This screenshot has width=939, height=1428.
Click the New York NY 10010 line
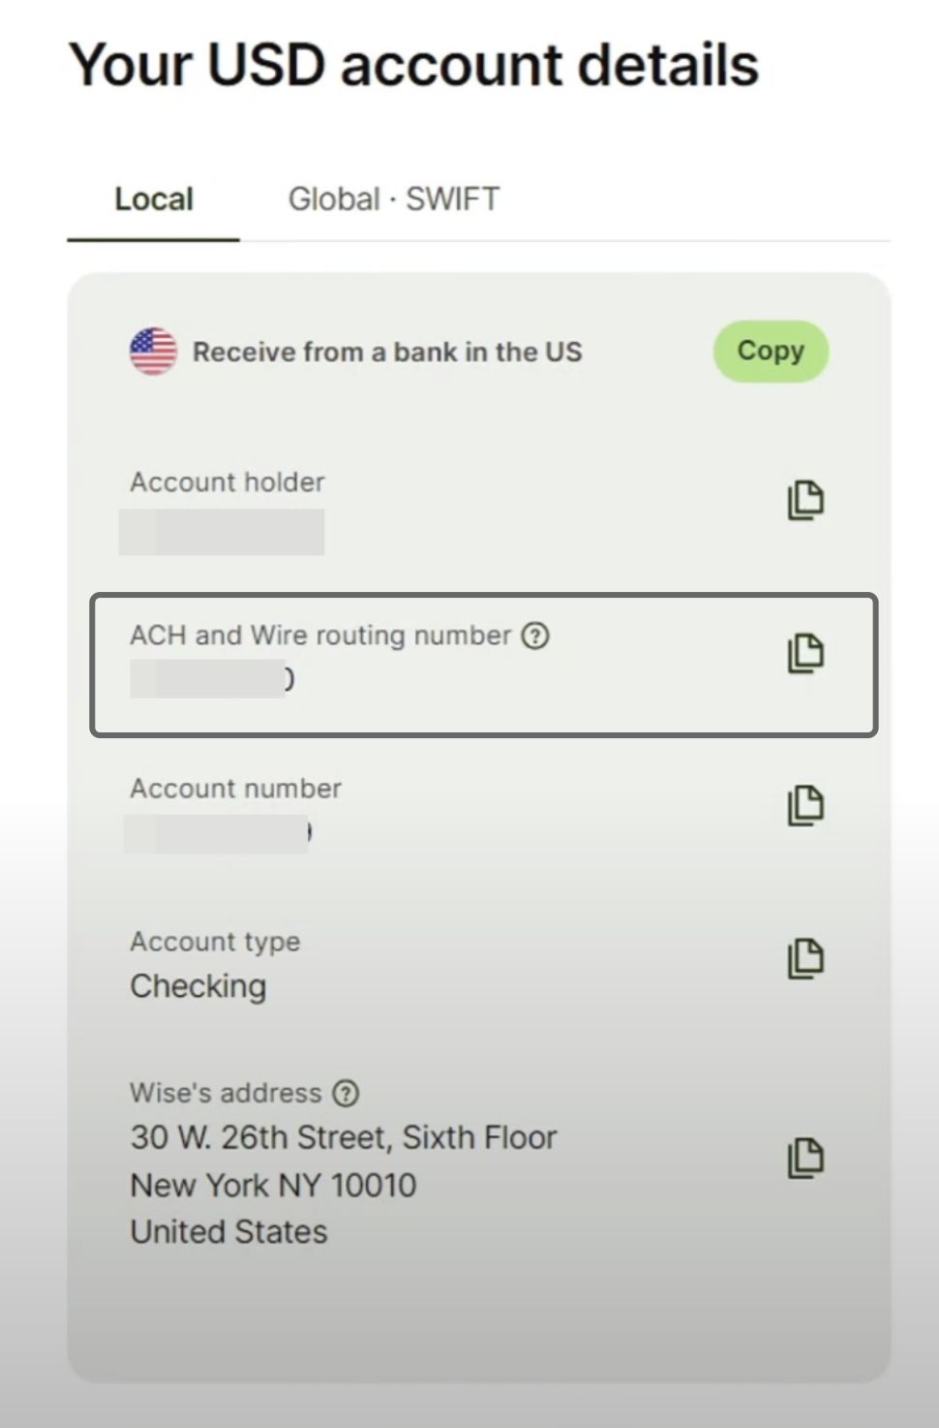tap(274, 1185)
